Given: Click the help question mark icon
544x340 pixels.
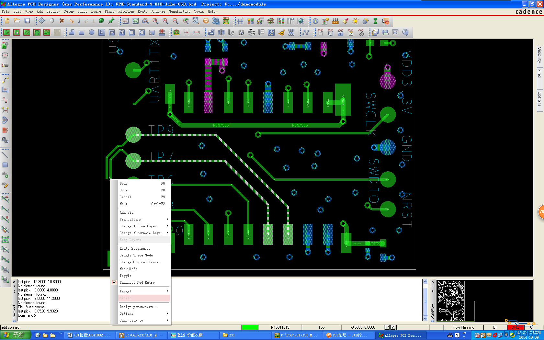Looking at the screenshot, I should coord(405,32).
